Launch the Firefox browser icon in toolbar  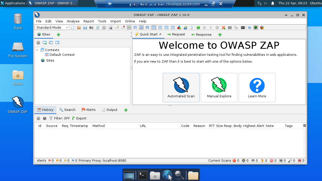tap(262, 27)
